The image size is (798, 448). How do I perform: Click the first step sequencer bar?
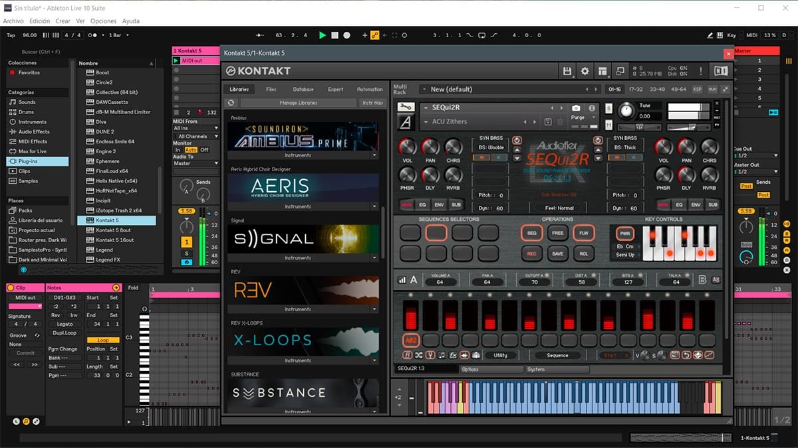coord(410,315)
